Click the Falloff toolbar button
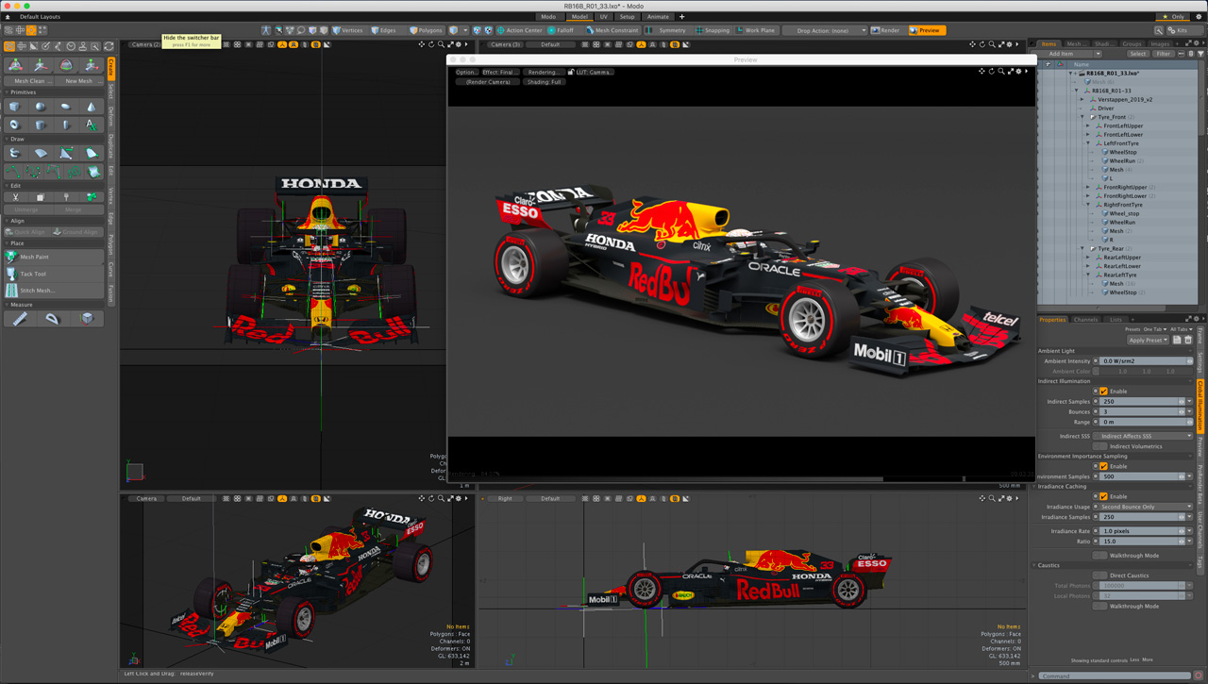The width and height of the screenshot is (1208, 684). point(561,30)
